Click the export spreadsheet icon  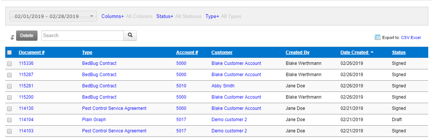point(378,37)
